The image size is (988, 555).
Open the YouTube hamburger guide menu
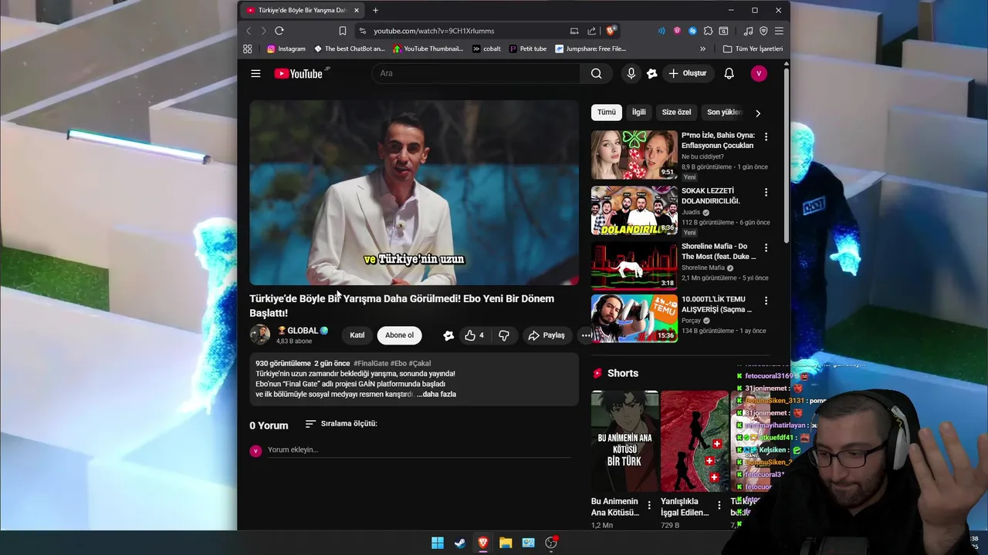click(255, 73)
